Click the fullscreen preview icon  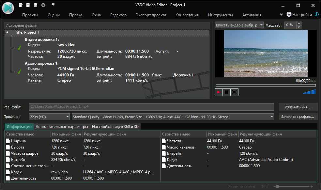pyautogui.click(x=234, y=92)
